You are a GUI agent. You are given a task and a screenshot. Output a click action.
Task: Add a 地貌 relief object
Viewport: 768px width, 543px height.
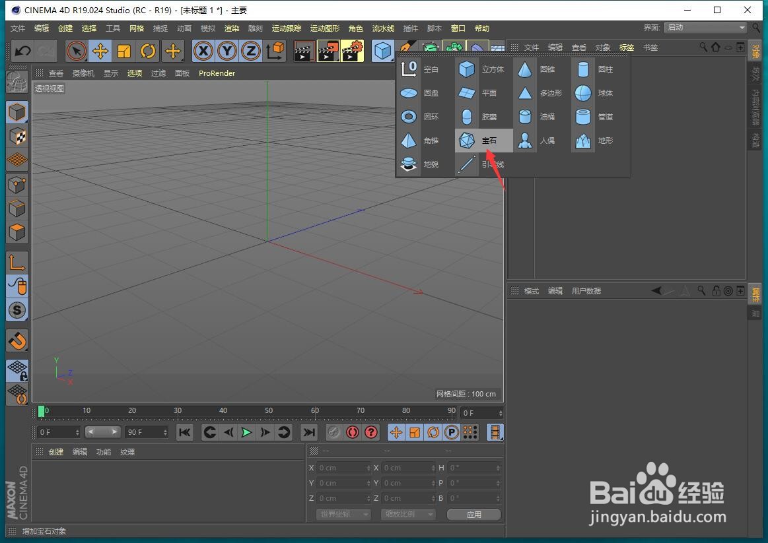tap(425, 164)
